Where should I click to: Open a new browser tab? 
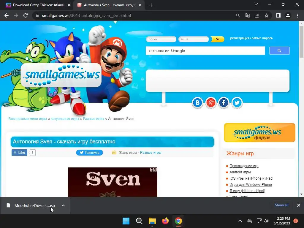(151, 5)
